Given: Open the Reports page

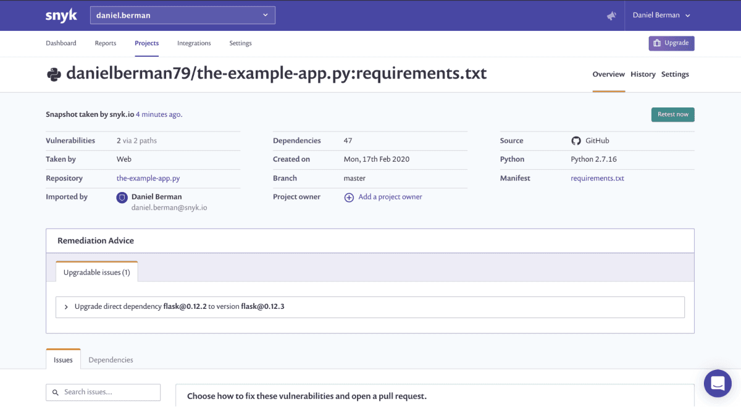Looking at the screenshot, I should click(106, 43).
